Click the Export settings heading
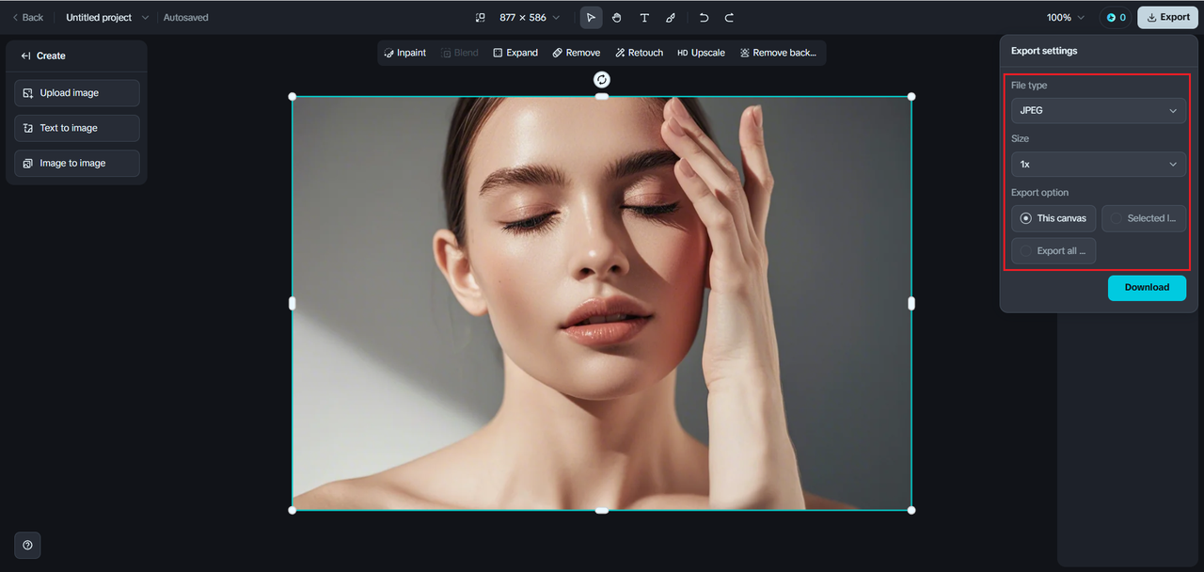Screen dimensions: 1204x572 click(1044, 51)
